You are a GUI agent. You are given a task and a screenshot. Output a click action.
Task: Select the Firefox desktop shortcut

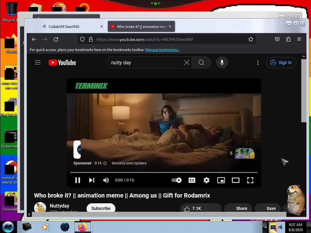pyautogui.click(x=11, y=44)
